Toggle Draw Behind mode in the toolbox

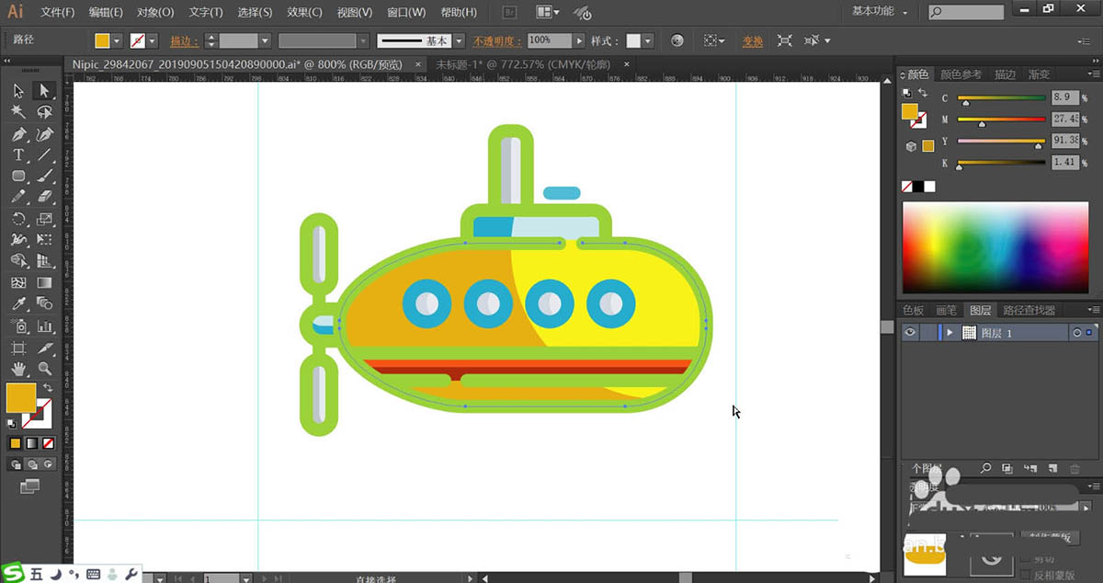(x=31, y=464)
